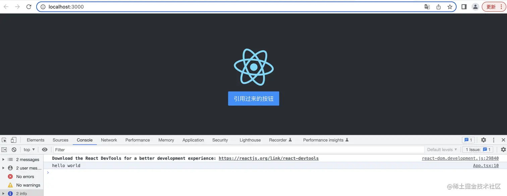507x196 pixels.
Task: Activate the inspect element picker
Action: point(4,140)
